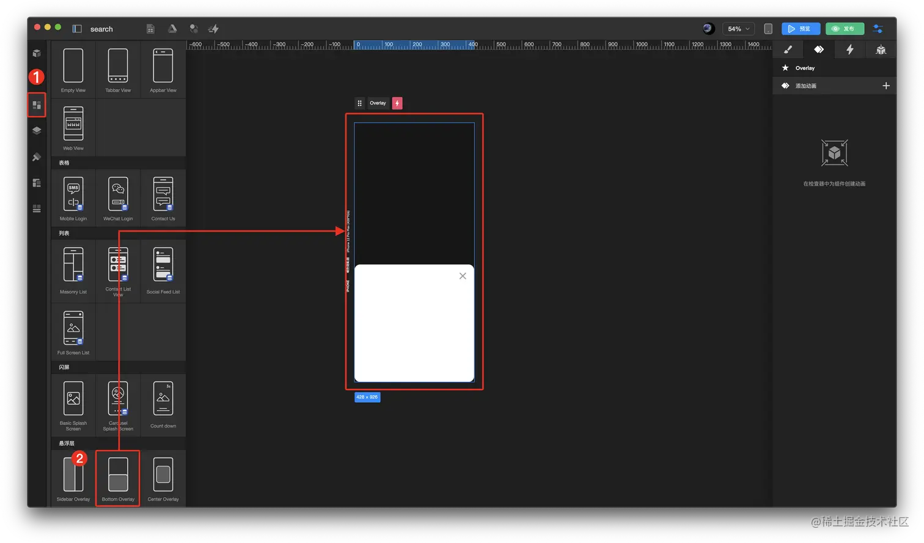This screenshot has height=543, width=924.
Task: Click the plus to add animation
Action: click(x=886, y=86)
